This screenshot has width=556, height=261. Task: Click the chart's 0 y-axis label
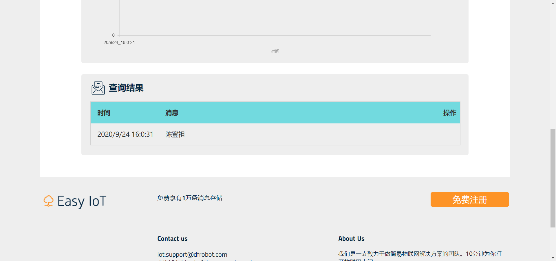point(113,35)
